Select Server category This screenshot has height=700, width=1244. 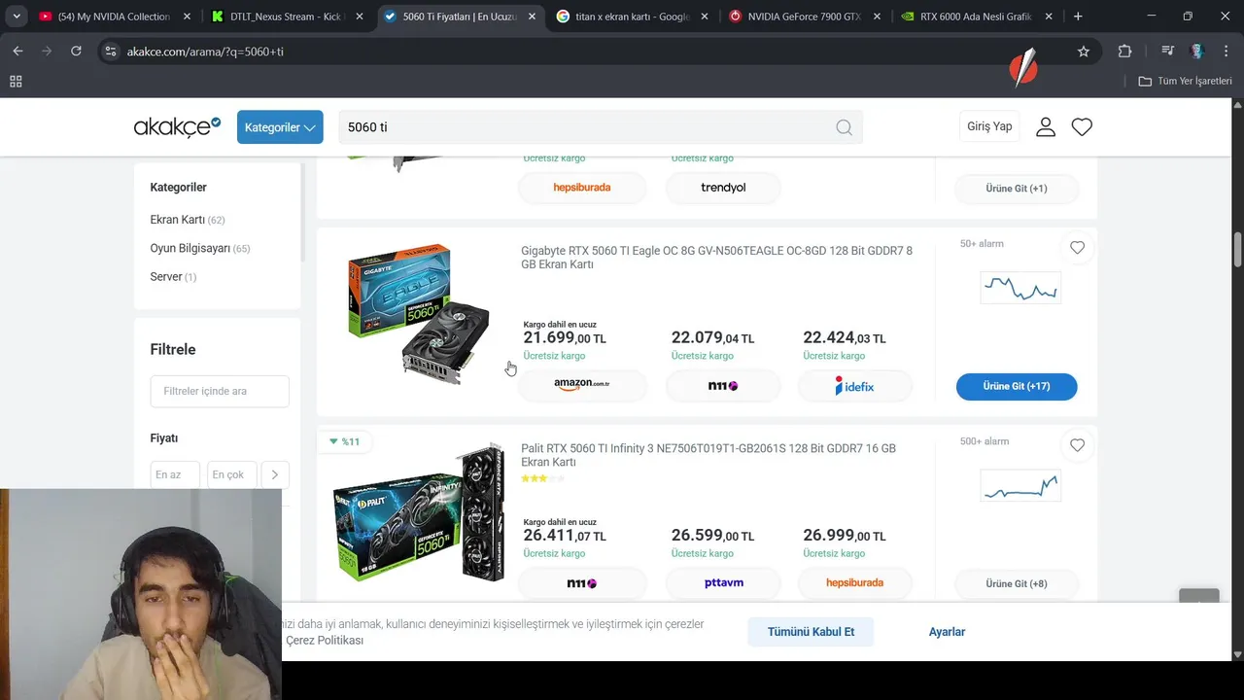173,276
